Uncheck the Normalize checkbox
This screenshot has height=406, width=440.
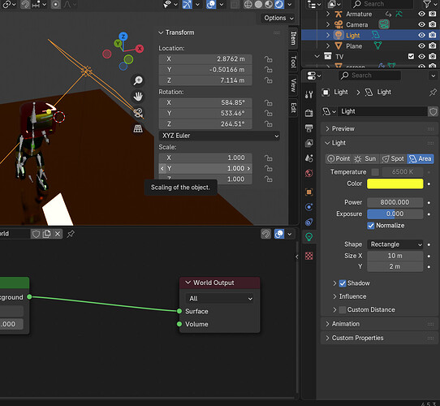coord(371,226)
